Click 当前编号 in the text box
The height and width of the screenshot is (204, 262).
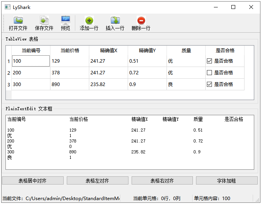(x=17, y=119)
